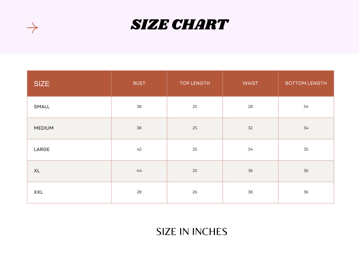Click the XXL waist value 38

(250, 192)
